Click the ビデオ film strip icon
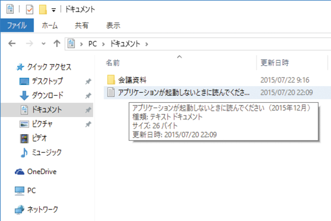This screenshot has width=331, height=221. 24,139
